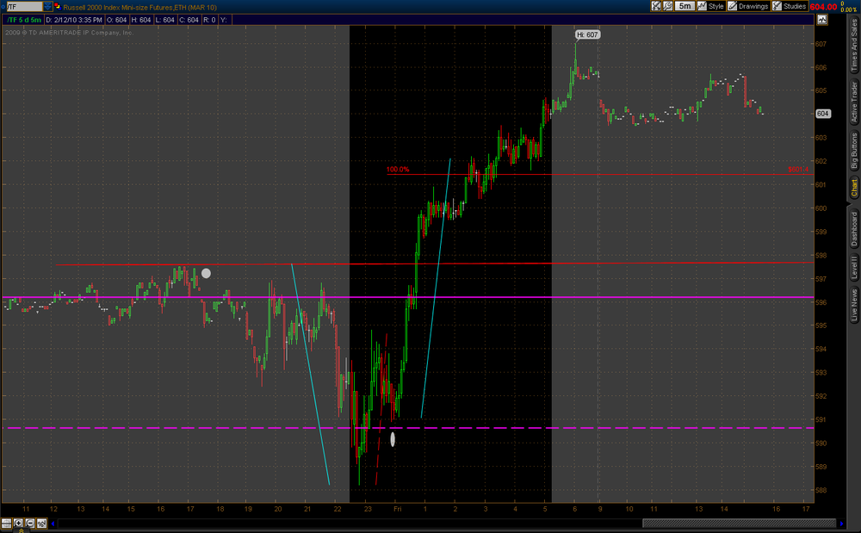Open the Drawings menu
This screenshot has width=861, height=533.
click(x=748, y=6)
